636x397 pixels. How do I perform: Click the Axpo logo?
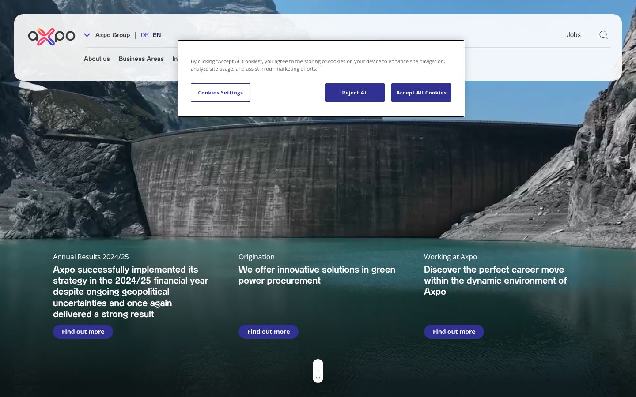[x=52, y=37]
